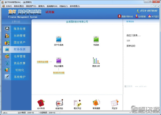This screenshot has width=161, height=115.
Task: Open the 货品核算 sidebar icon
Action: coord(7,63)
